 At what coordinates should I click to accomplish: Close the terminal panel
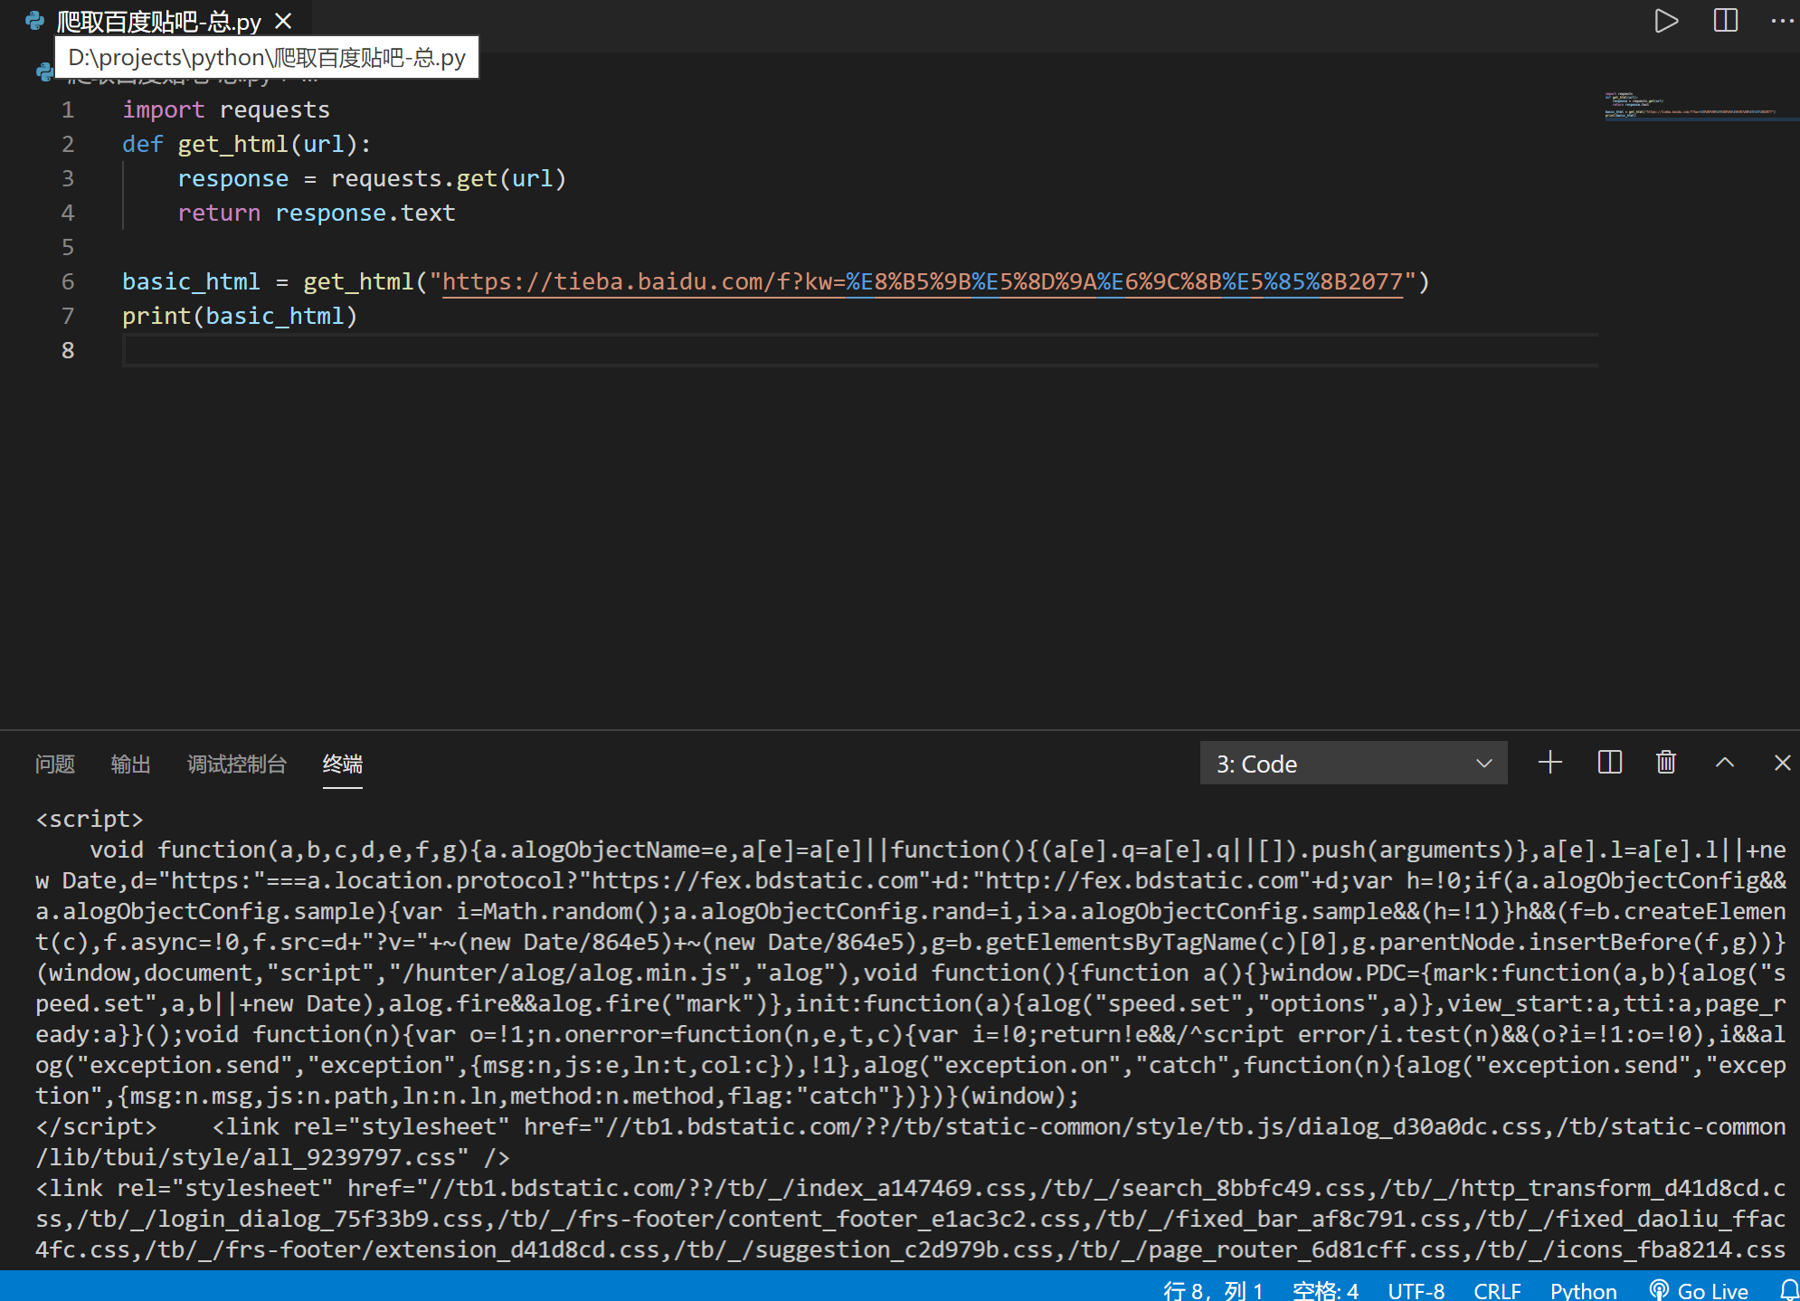[x=1782, y=763]
